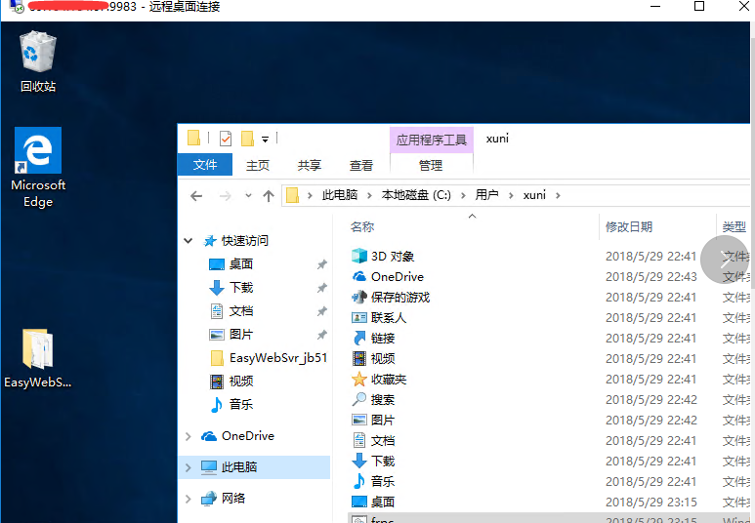This screenshot has height=523, width=755.
Task: Open the 搜索 searches folder
Action: 382,400
